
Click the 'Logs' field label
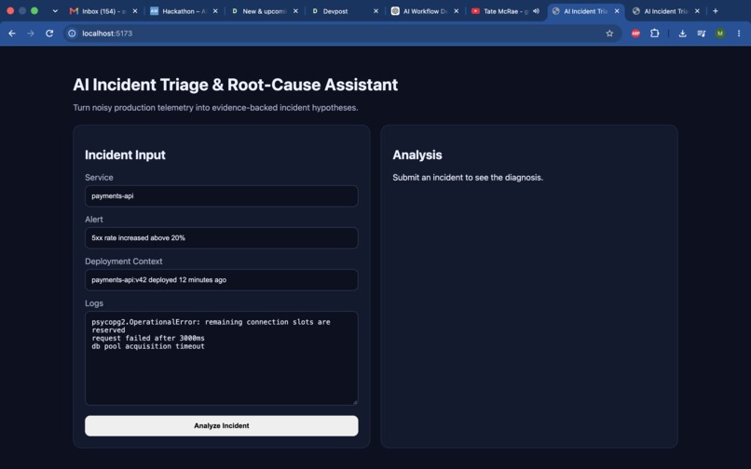click(94, 303)
